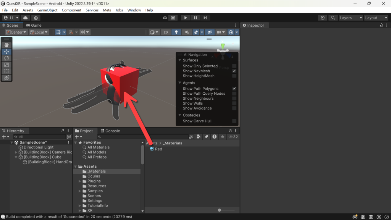This screenshot has width=391, height=220.
Task: Click the Project create plus button
Action: 78,137
